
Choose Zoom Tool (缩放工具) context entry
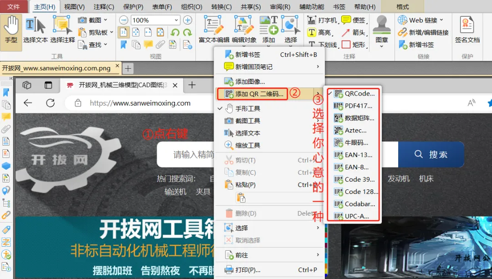(269, 145)
